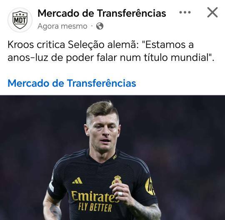Viewport: 225px width, 220px height.
Task: Open the MDT shield profile picture
Action: 20,20
